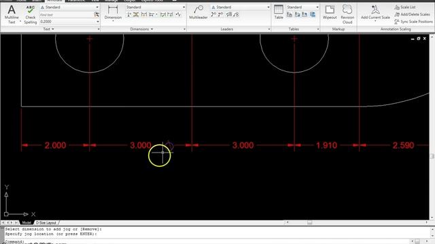Click the dimension Update icon

pos(170,14)
